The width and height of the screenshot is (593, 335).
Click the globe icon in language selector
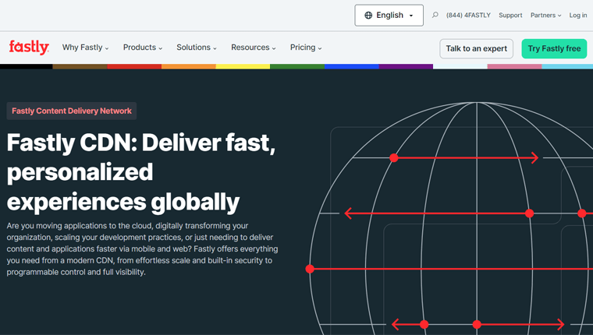point(368,15)
